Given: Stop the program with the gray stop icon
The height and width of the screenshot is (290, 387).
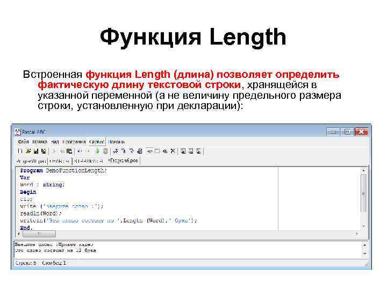Looking at the screenshot, I should coord(105,151).
